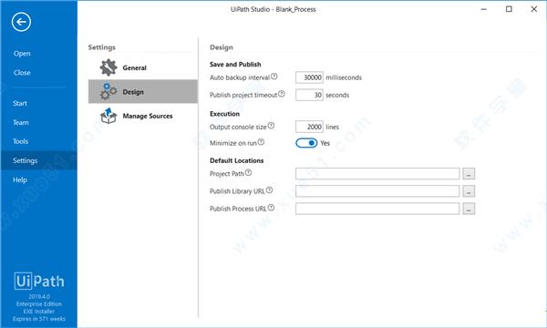Select the Design settings tab
547x328 pixels.
point(143,91)
